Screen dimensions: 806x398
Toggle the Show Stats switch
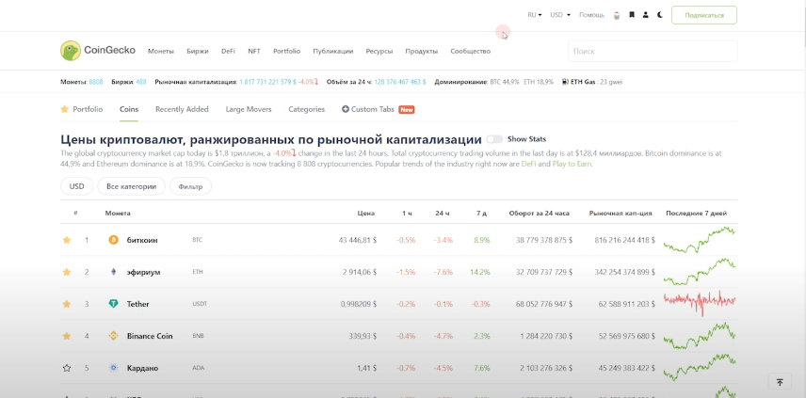click(493, 139)
